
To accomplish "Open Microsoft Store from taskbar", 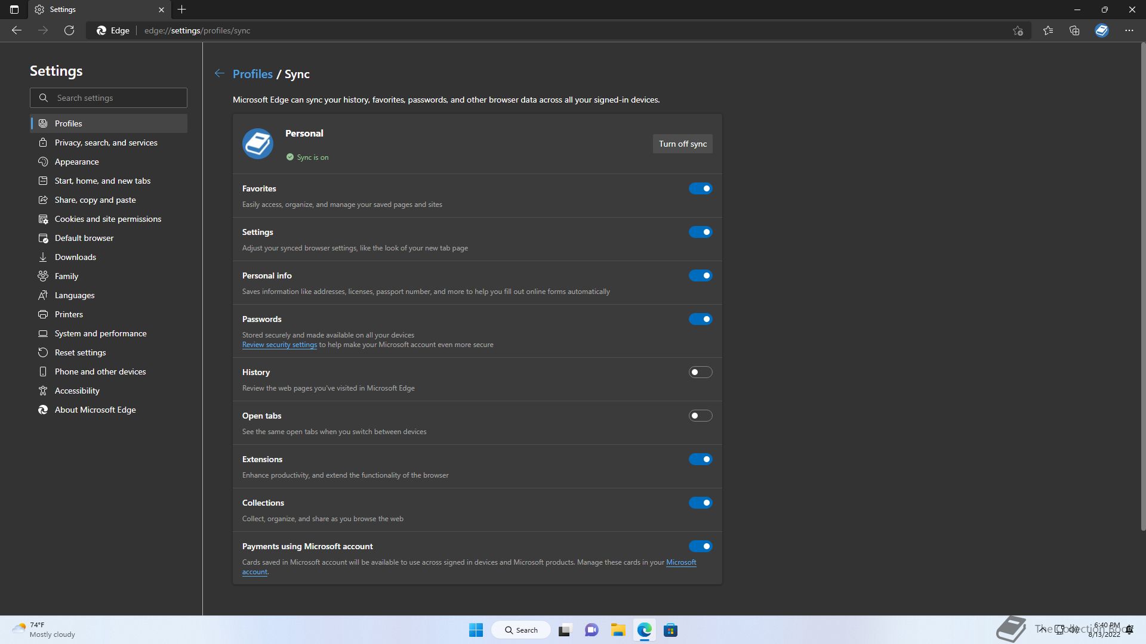I will click(671, 630).
